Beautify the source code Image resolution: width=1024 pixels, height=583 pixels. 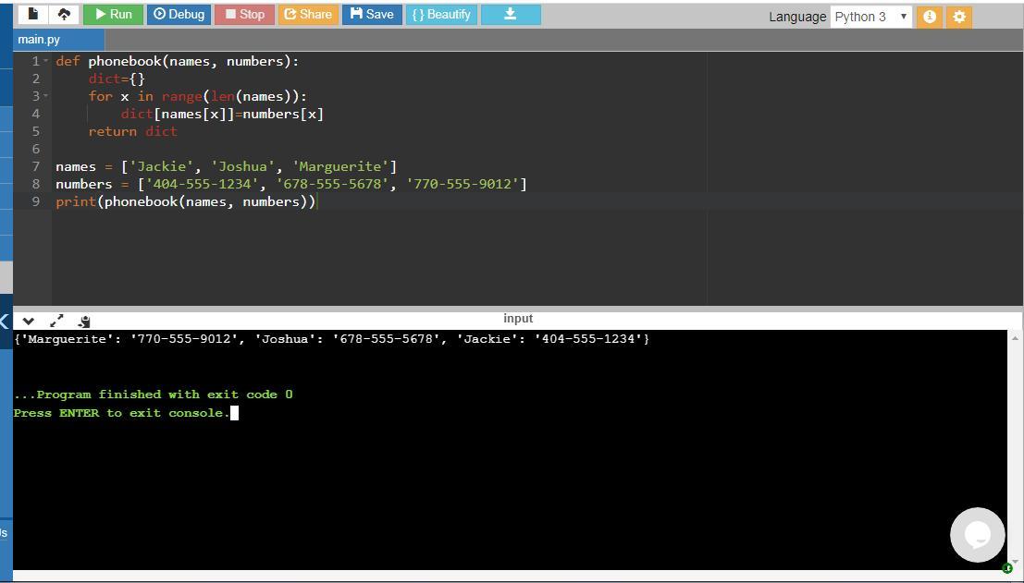tap(441, 15)
